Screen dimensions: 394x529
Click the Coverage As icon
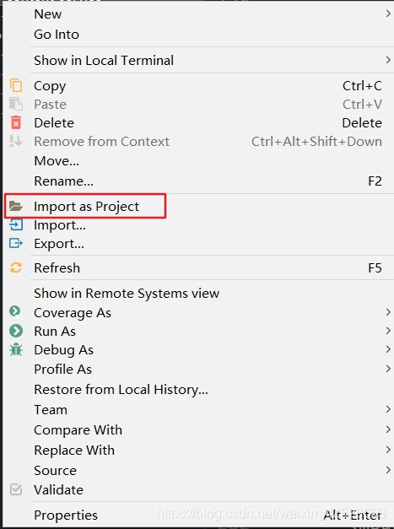click(x=16, y=312)
